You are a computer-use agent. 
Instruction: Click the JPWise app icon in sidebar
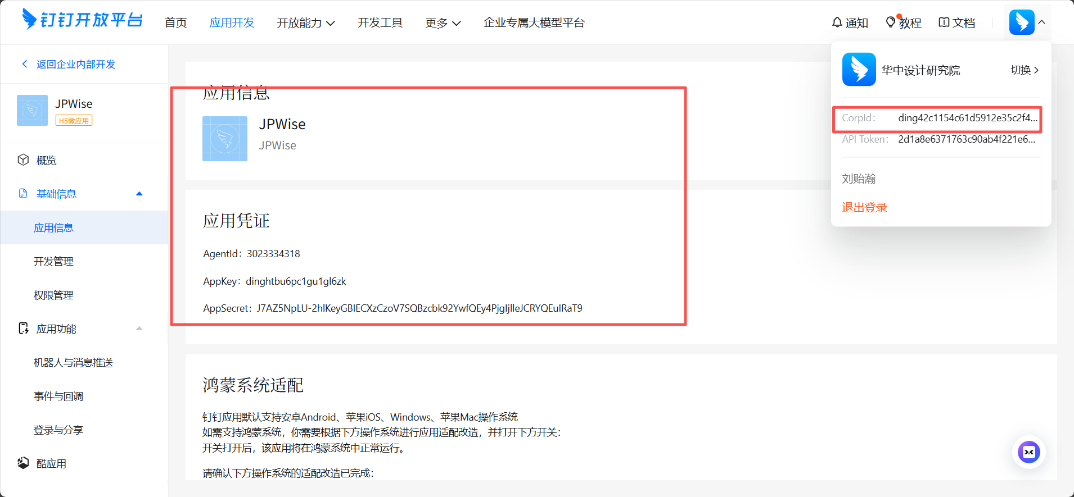(32, 110)
